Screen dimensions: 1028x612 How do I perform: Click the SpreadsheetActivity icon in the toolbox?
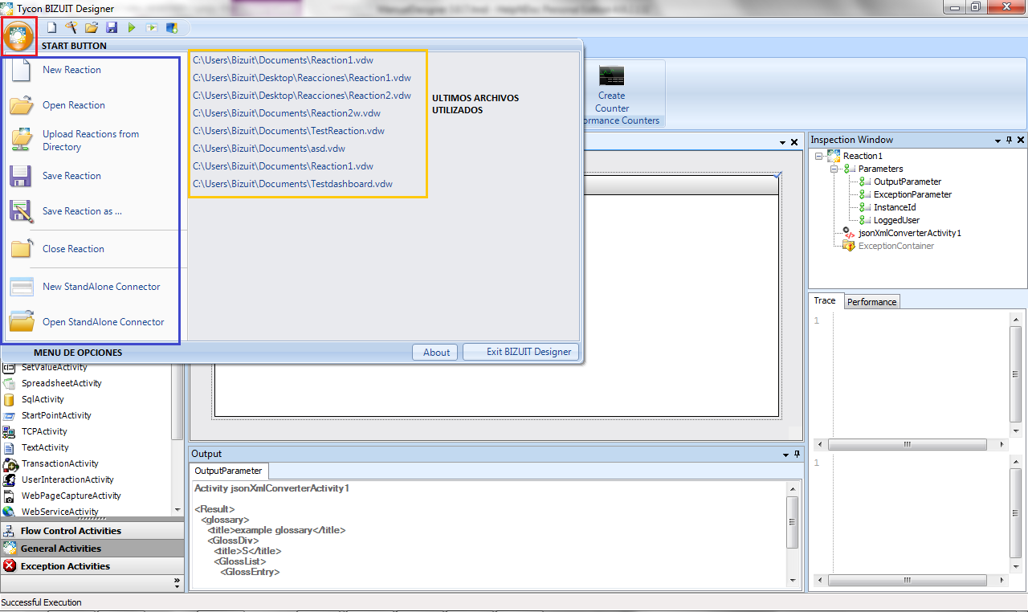pyautogui.click(x=9, y=383)
